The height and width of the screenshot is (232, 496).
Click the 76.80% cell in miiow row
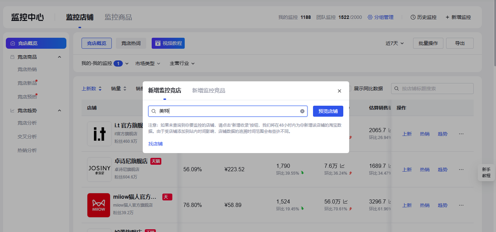pos(193,205)
